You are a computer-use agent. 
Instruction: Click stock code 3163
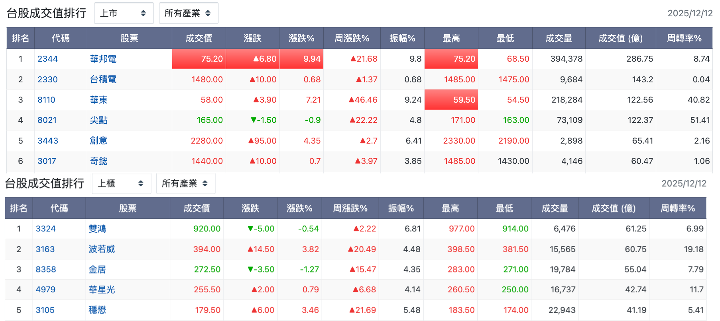45,249
